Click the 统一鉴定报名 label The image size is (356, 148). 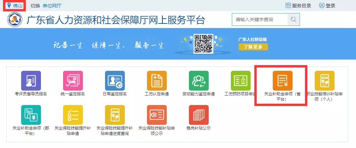[x=73, y=94]
